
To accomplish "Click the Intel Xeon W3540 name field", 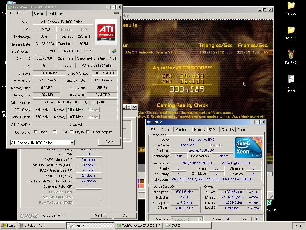I will [202, 140].
